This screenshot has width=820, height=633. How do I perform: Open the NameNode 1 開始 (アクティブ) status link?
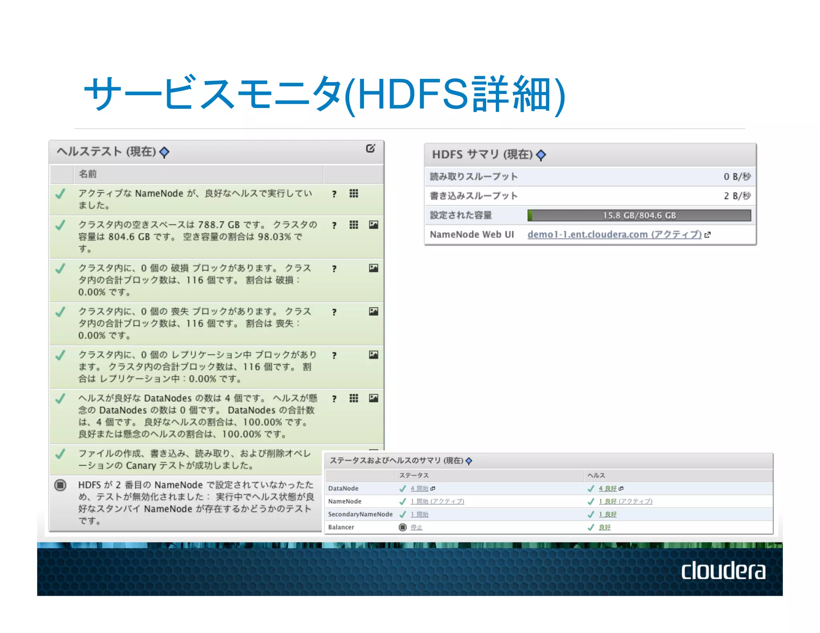437,501
